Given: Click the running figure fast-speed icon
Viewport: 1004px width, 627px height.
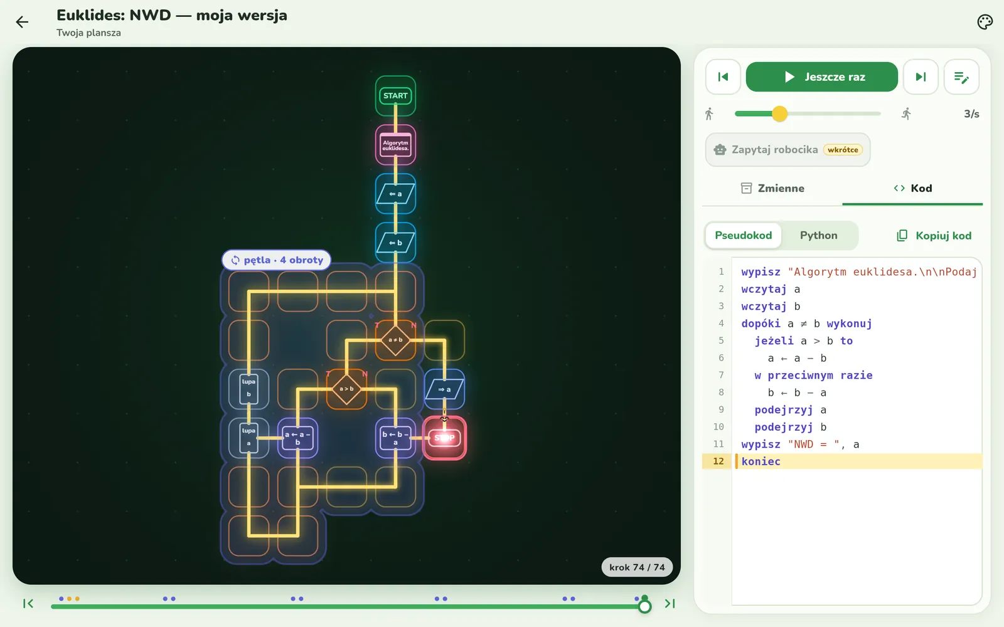Looking at the screenshot, I should click(906, 114).
